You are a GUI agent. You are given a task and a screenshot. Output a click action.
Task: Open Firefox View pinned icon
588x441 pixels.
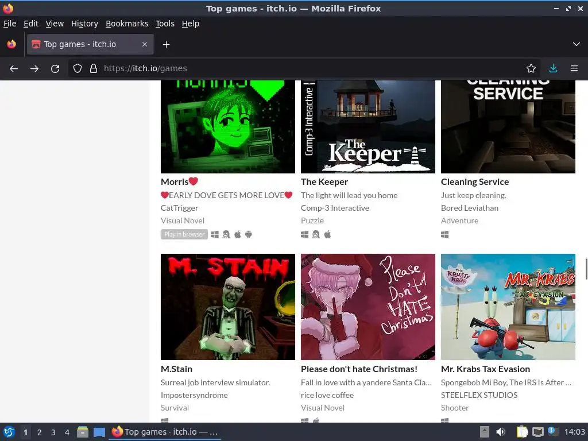11,44
